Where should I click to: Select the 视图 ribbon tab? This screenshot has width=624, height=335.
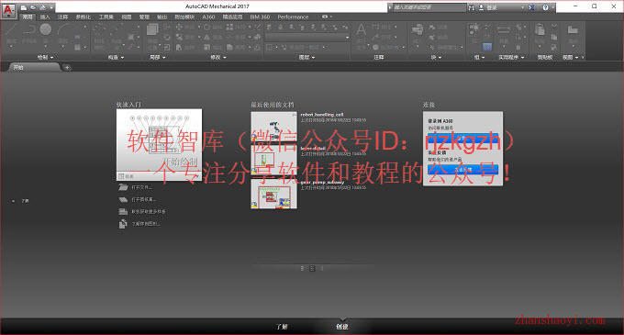tap(127, 17)
